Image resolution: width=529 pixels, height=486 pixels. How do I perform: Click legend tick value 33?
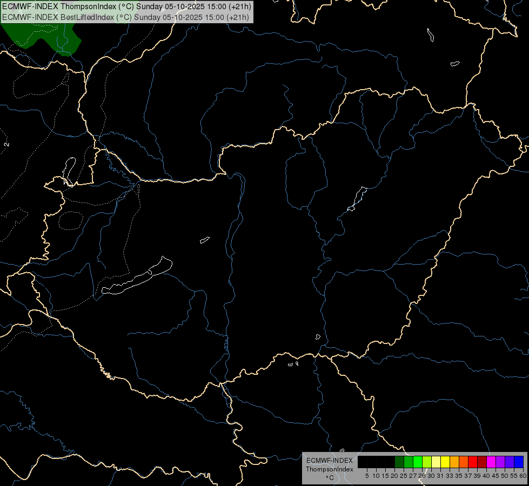pyautogui.click(x=450, y=476)
